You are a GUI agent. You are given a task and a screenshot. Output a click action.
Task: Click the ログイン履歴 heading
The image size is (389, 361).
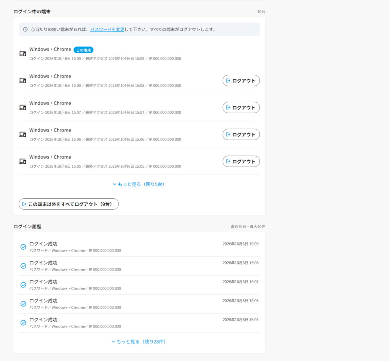coord(27,226)
